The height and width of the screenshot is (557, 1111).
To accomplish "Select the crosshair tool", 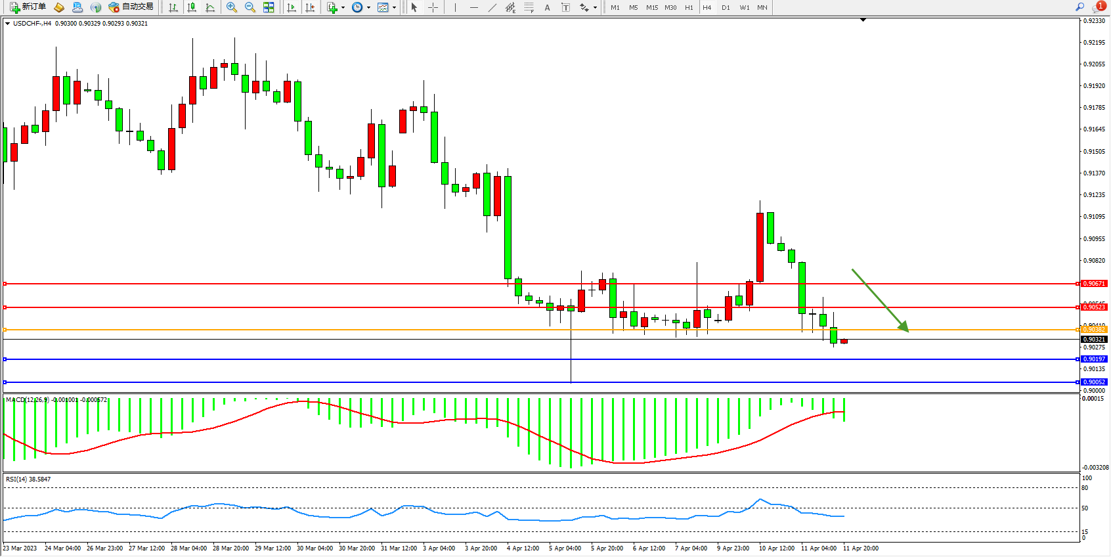I will 433,7.
